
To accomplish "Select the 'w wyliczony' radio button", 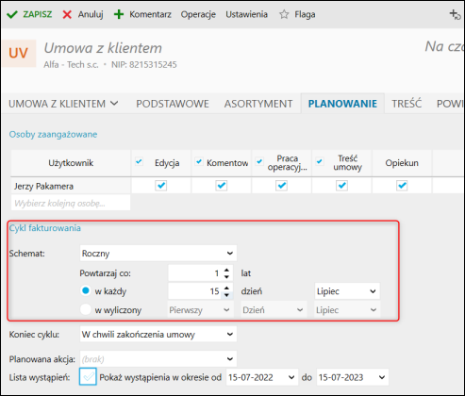I will (86, 309).
